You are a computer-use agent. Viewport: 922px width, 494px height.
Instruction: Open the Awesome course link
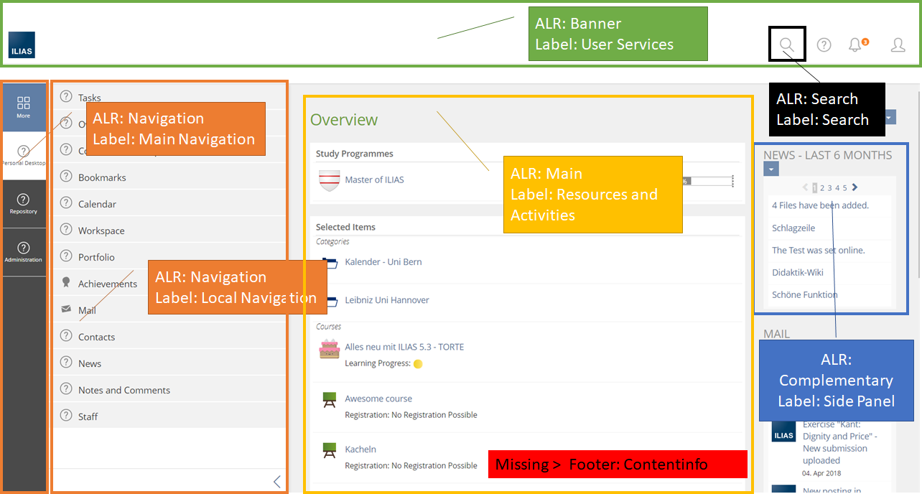point(378,399)
